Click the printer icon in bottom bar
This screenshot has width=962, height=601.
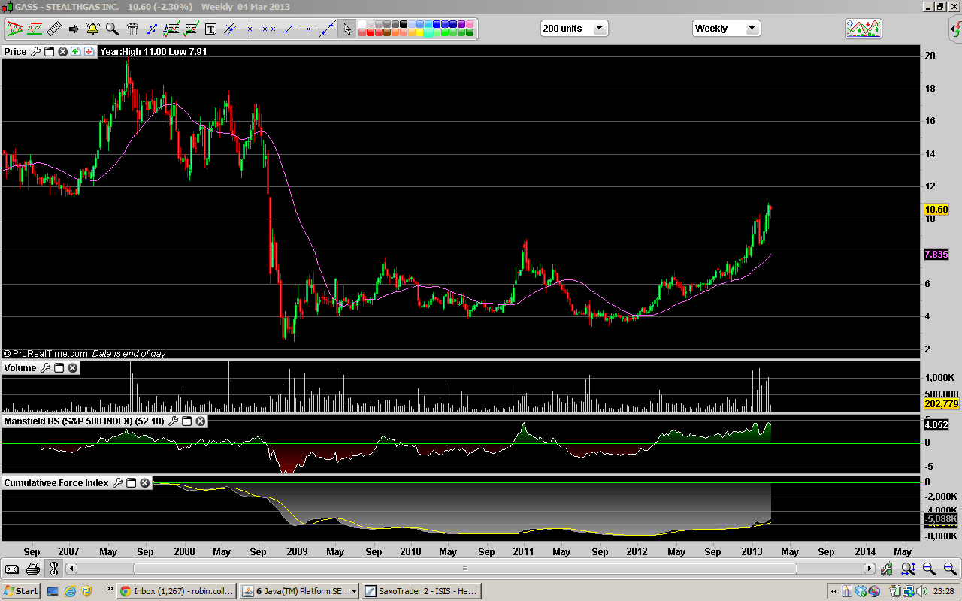(32, 569)
